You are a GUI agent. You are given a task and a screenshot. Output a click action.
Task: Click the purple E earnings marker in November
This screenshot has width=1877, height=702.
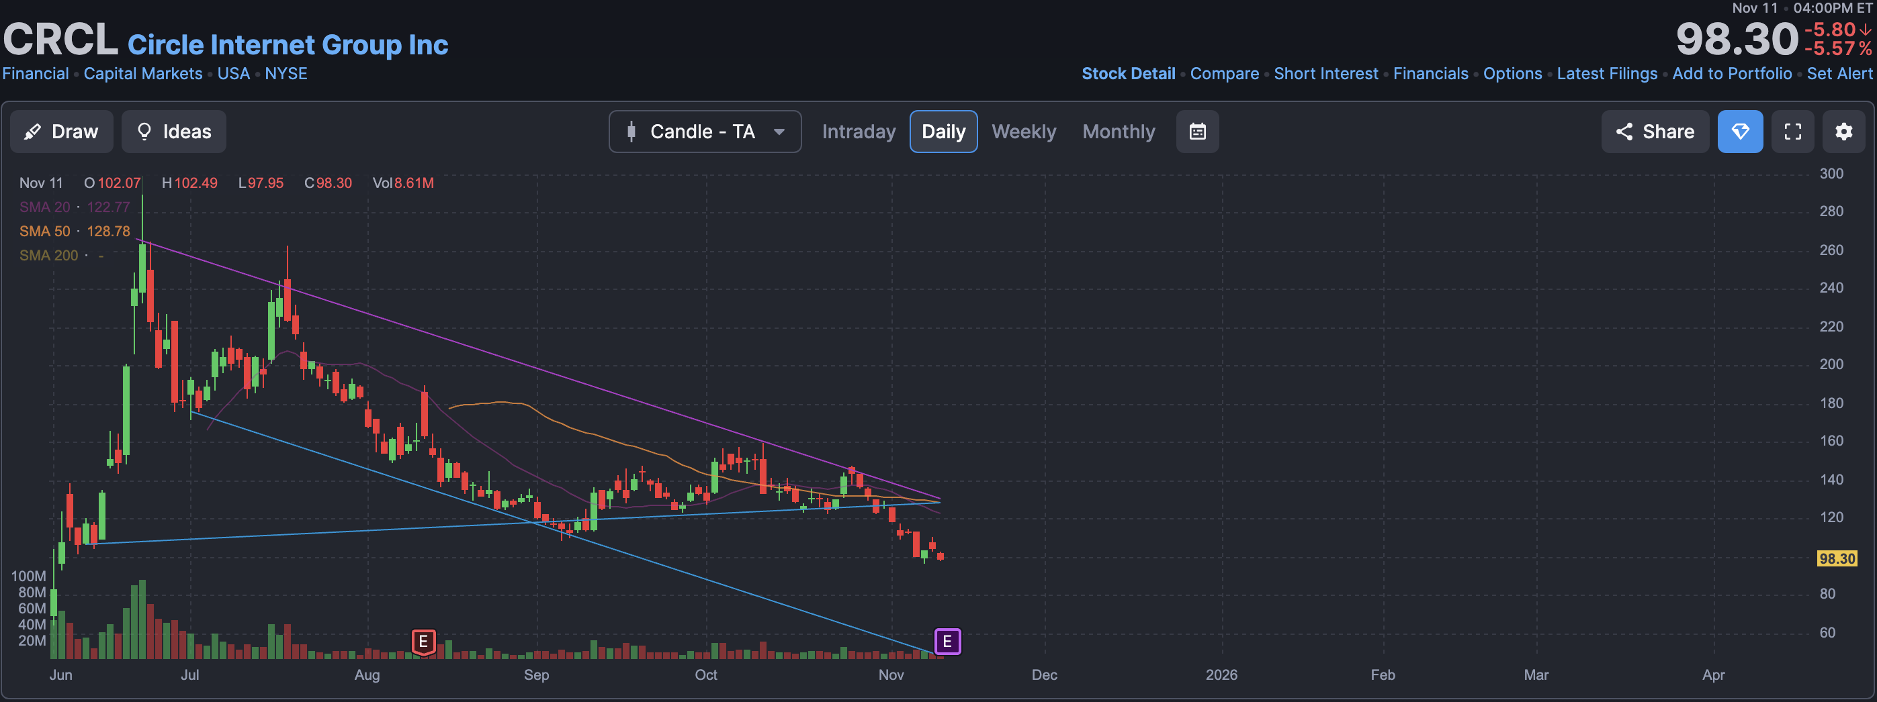(947, 642)
